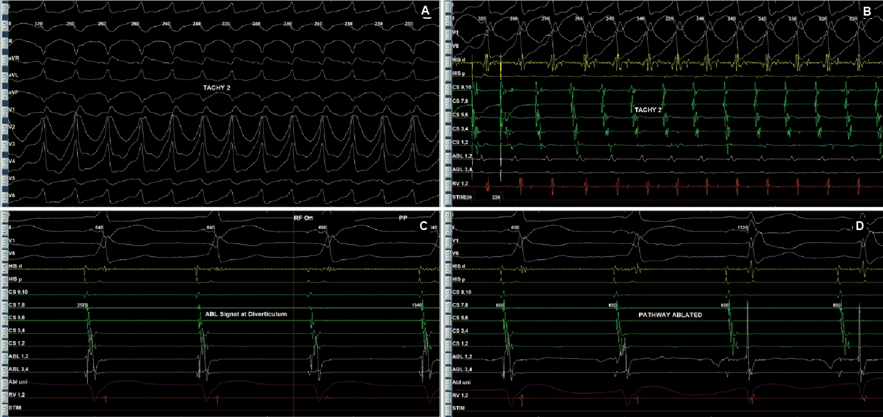The height and width of the screenshot is (417, 883).
Task: Click the aVF lead handle in panel A
Action: (x=4, y=92)
